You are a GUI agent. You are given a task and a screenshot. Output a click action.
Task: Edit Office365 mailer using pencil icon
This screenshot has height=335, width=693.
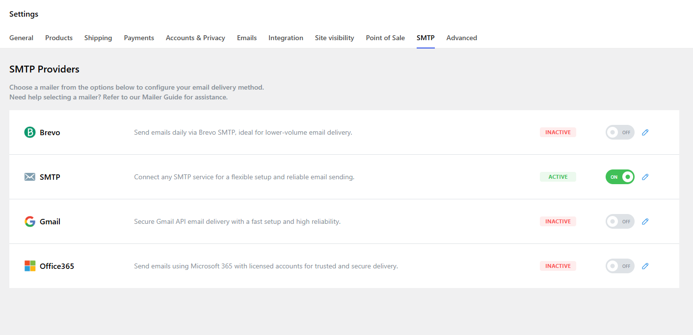click(x=645, y=266)
